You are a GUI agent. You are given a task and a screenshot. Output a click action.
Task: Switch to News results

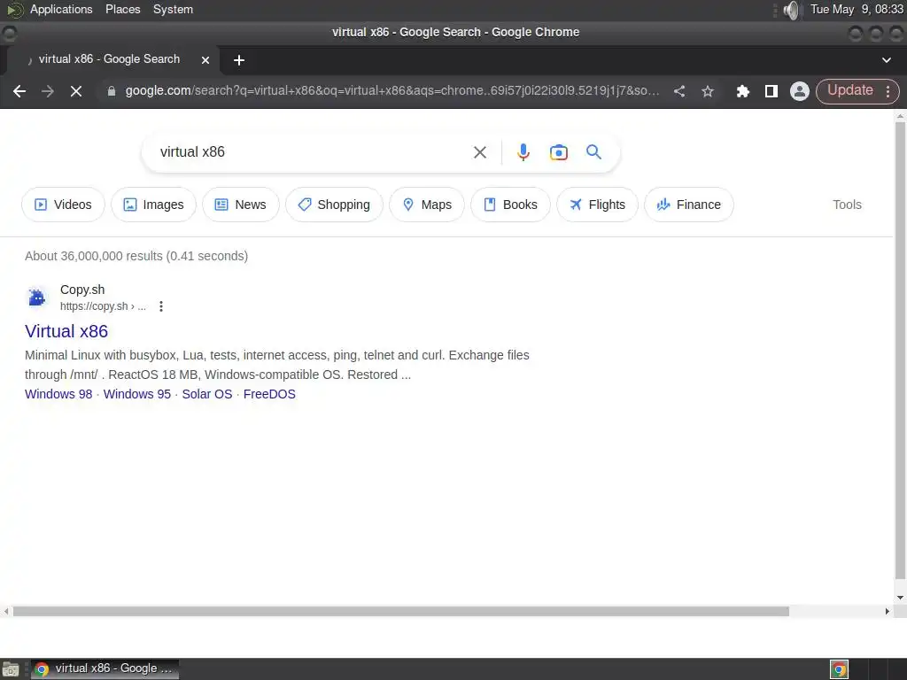click(x=241, y=205)
